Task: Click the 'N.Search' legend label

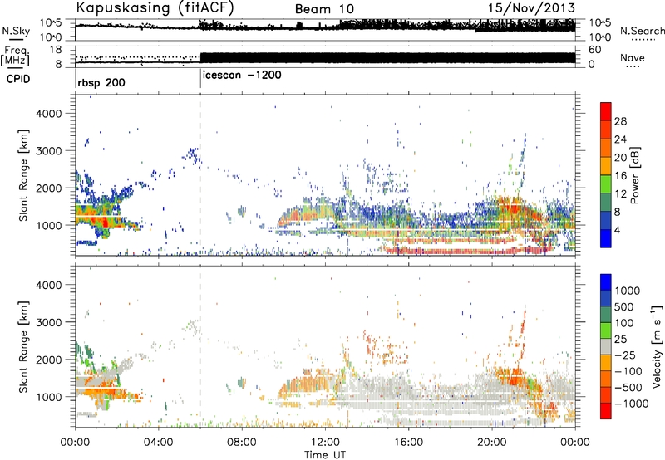Action: [642, 31]
